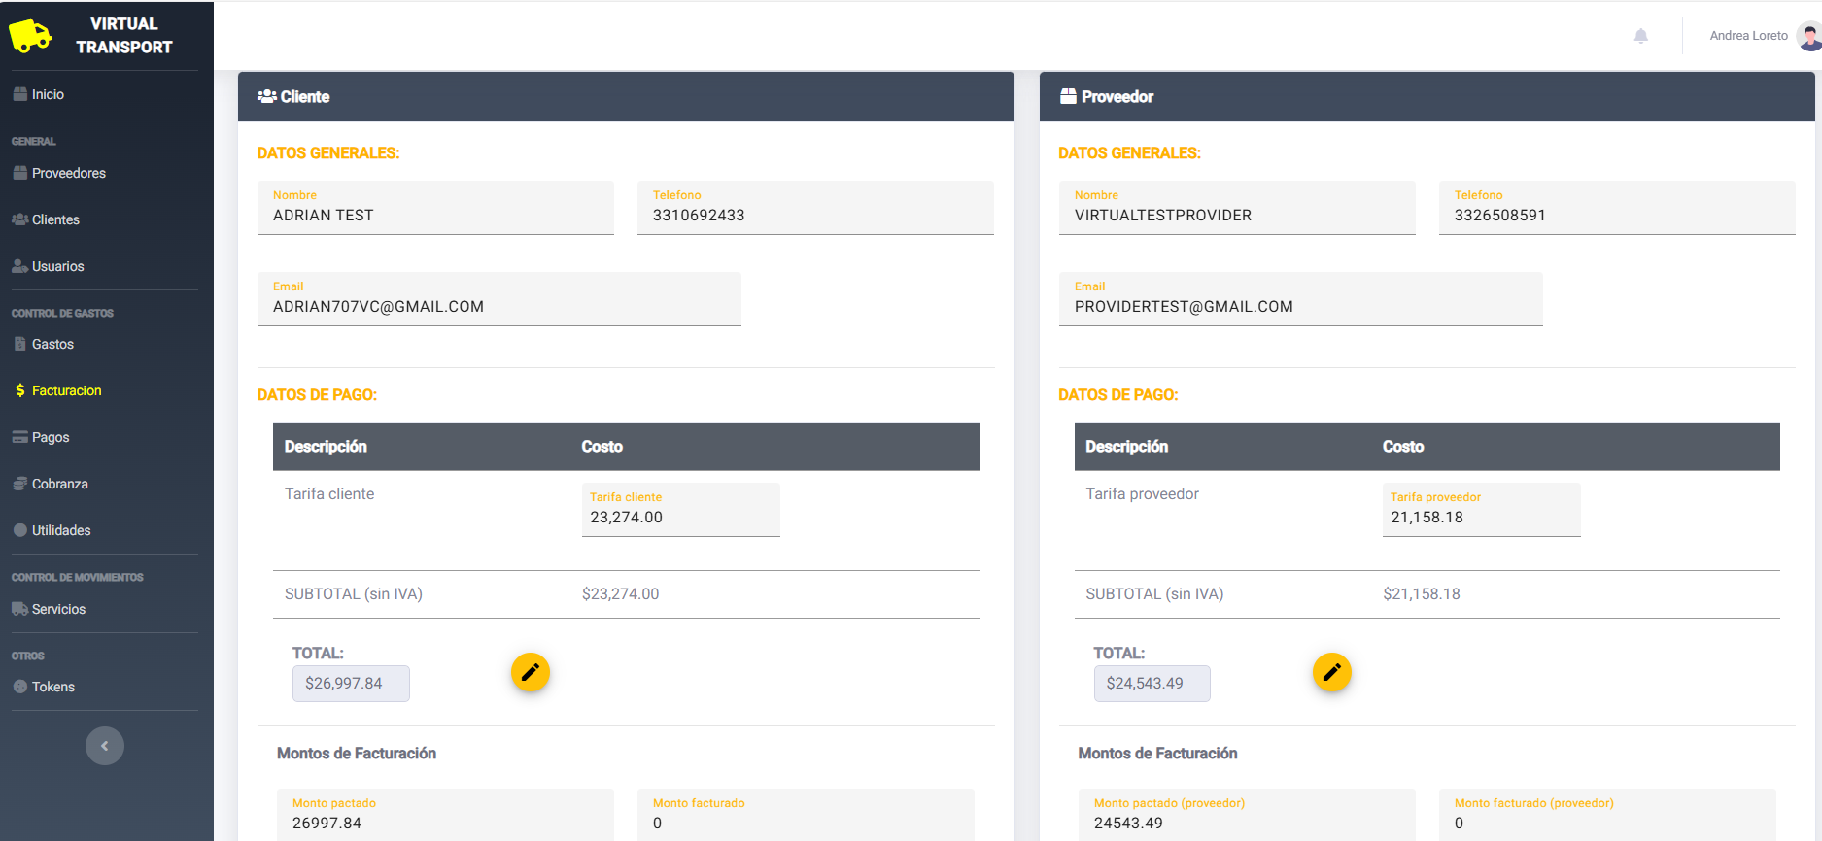This screenshot has width=1822, height=841.
Task: Click the Tarifa proveedor cost field
Action: [1480, 517]
